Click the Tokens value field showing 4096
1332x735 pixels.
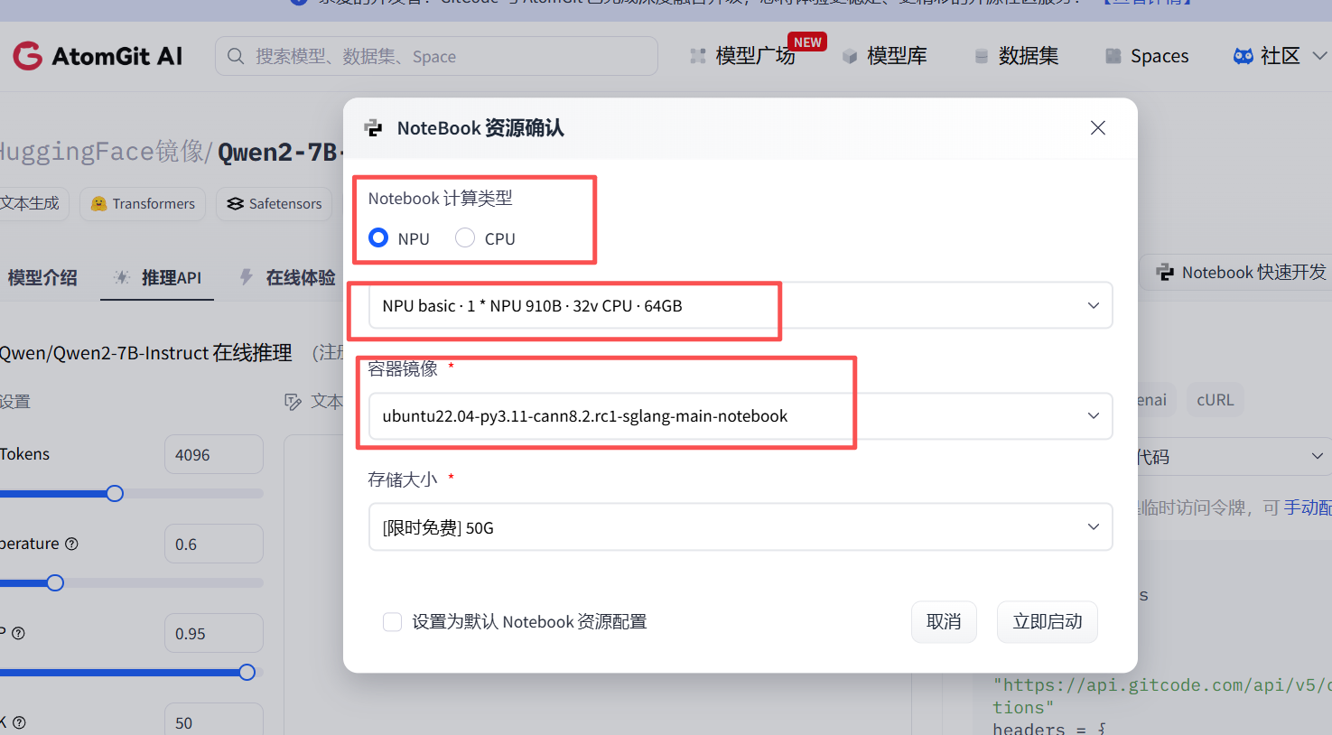pyautogui.click(x=214, y=455)
